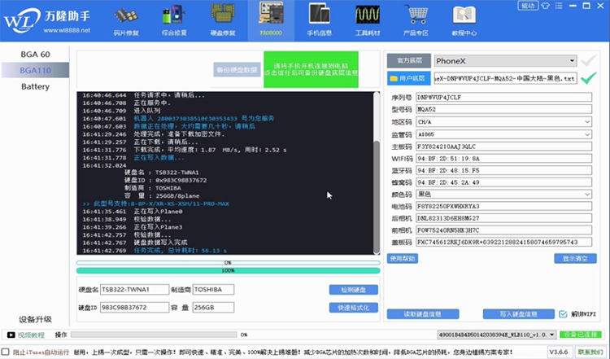Click the 操作 operation progress bar

point(154,335)
